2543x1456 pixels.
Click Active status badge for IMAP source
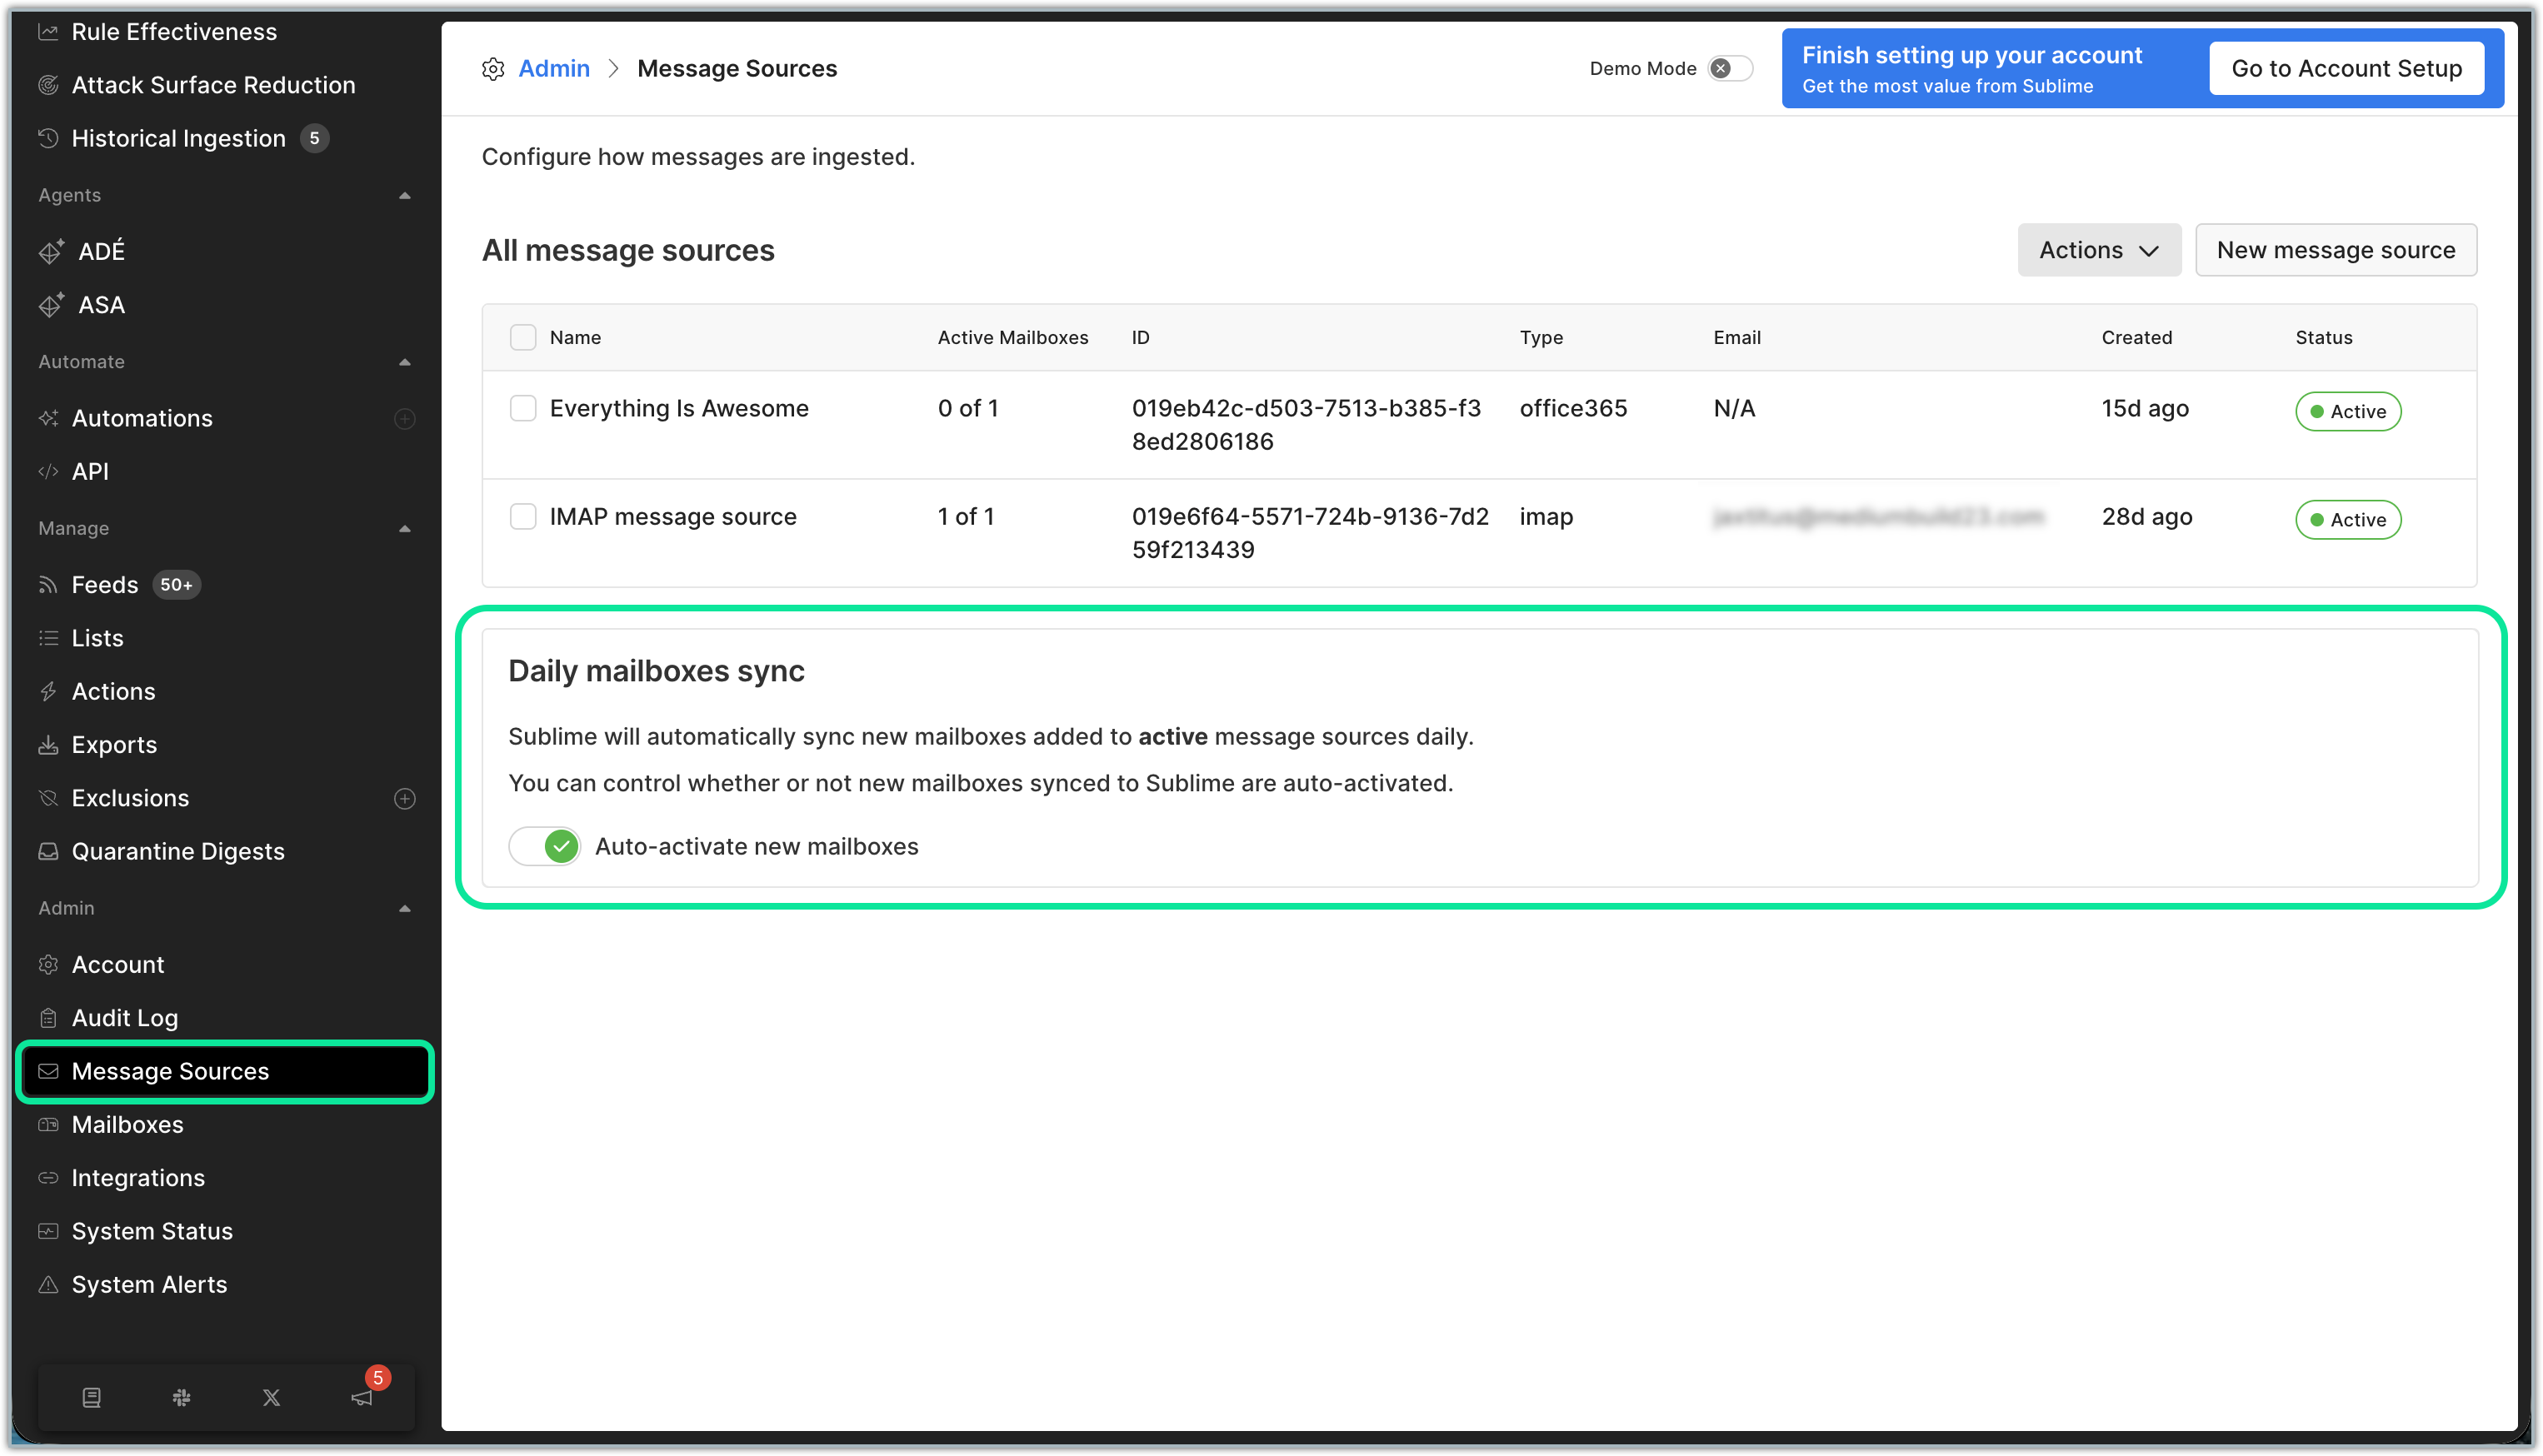[2348, 519]
